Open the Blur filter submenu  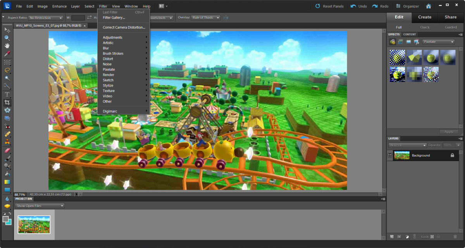(106, 48)
